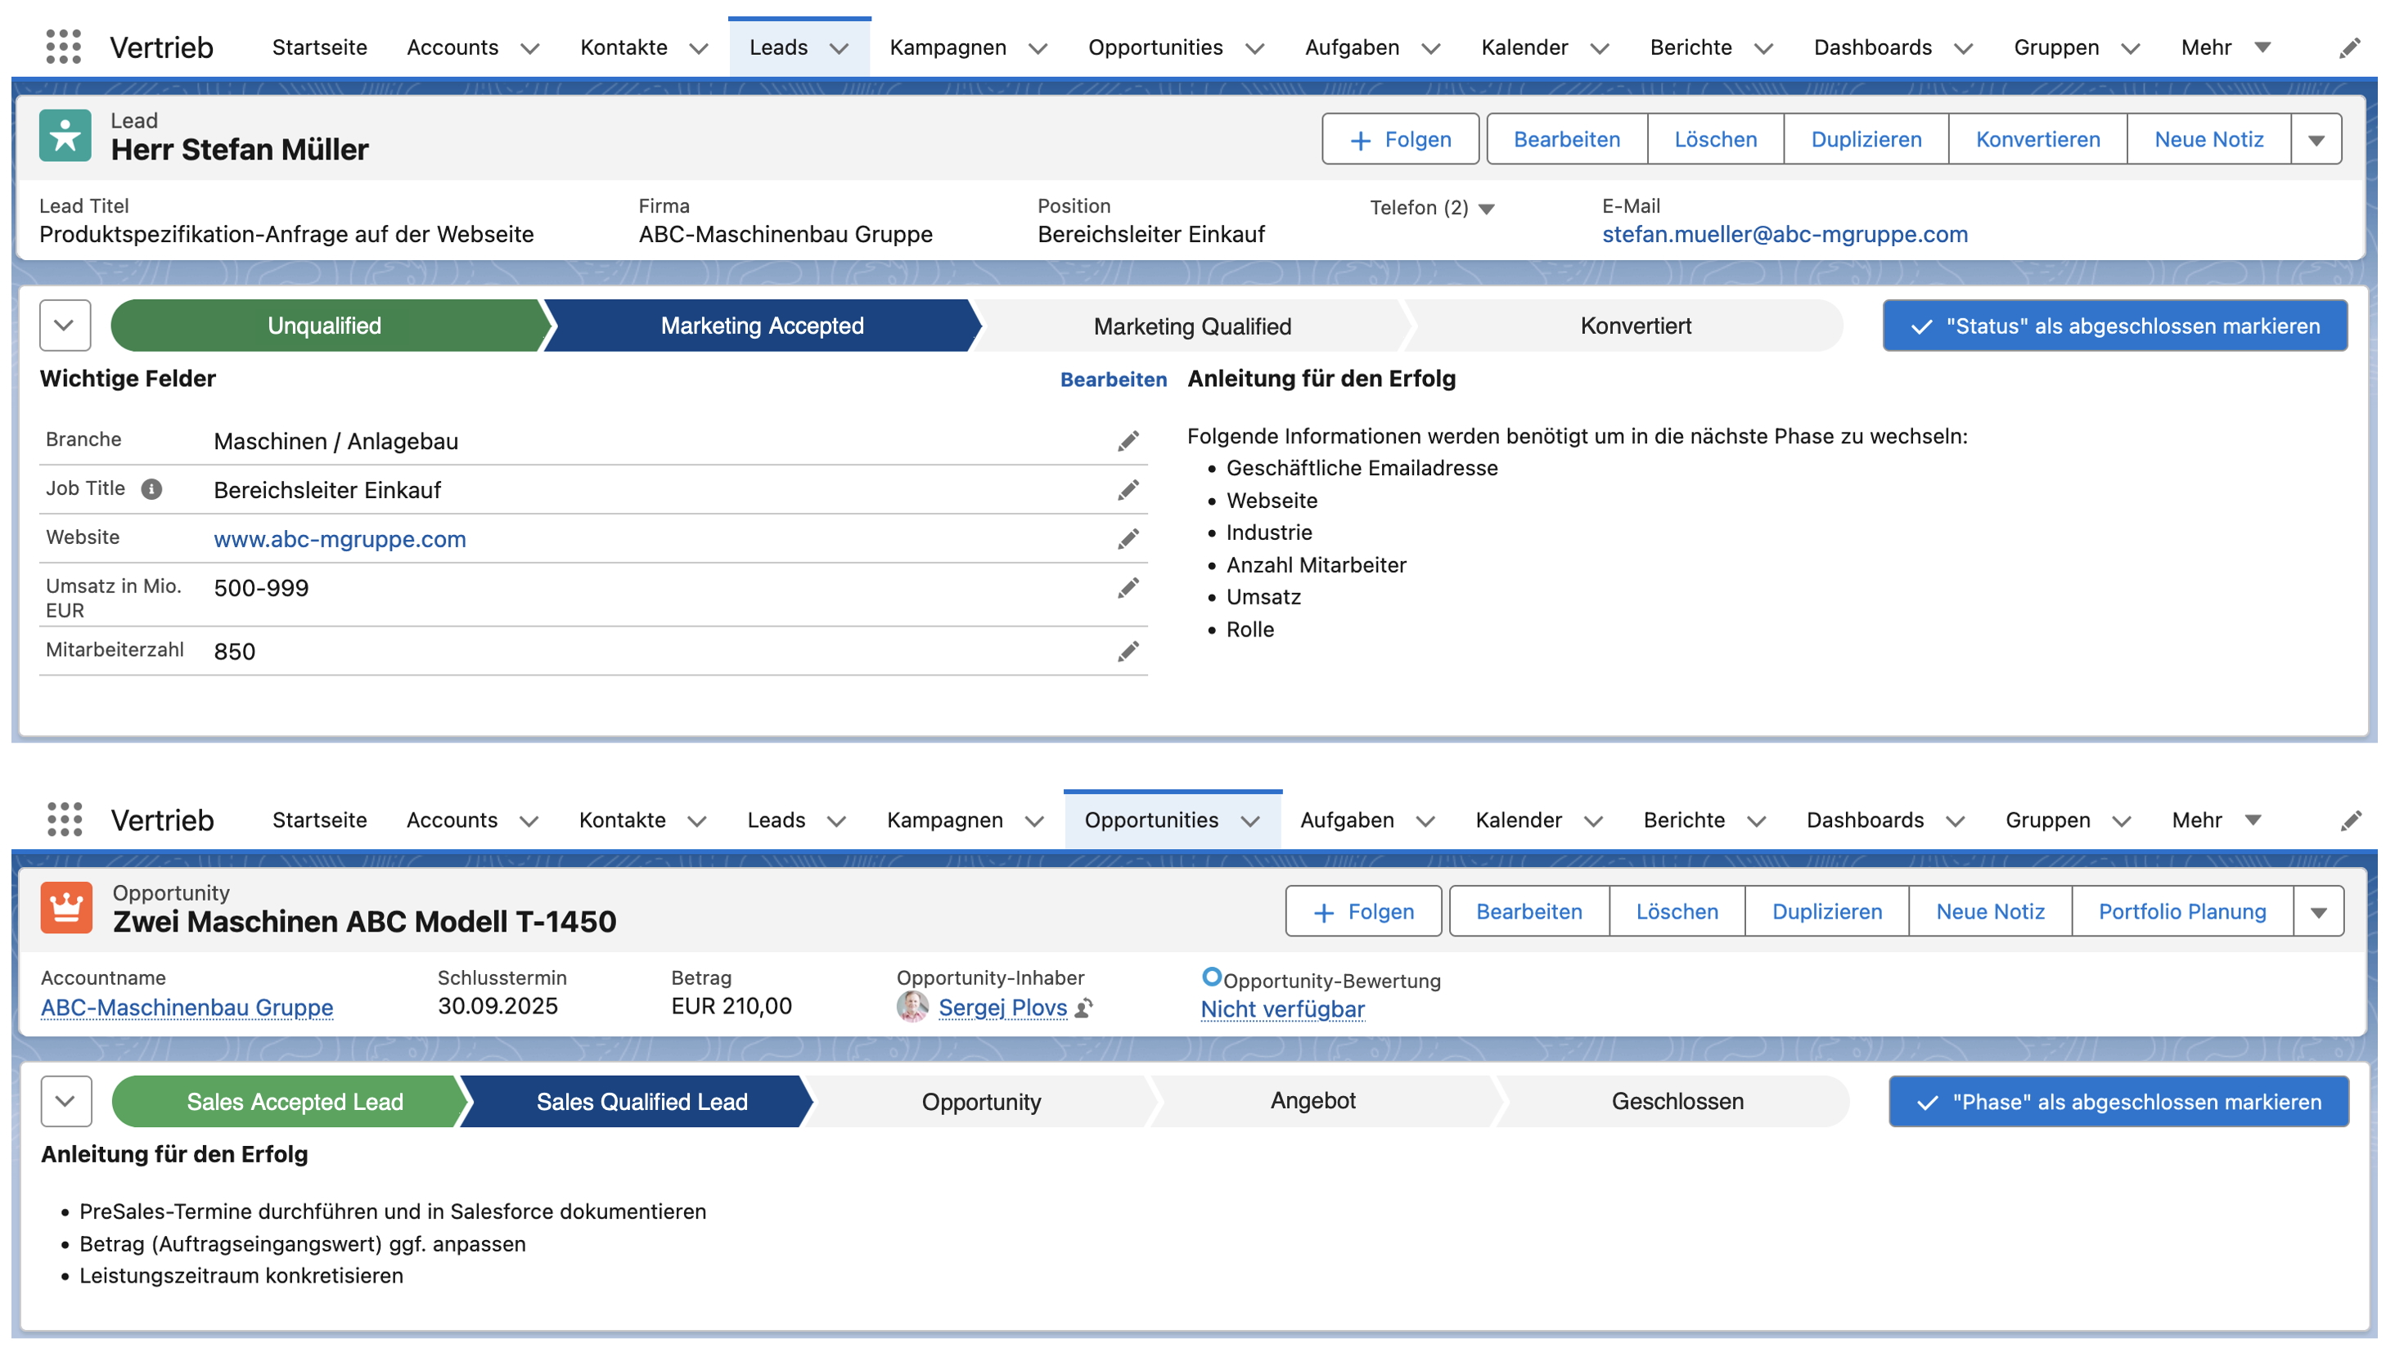
Task: Open the ABC-Maschinenbau Gruppe account link
Action: tap(187, 1007)
